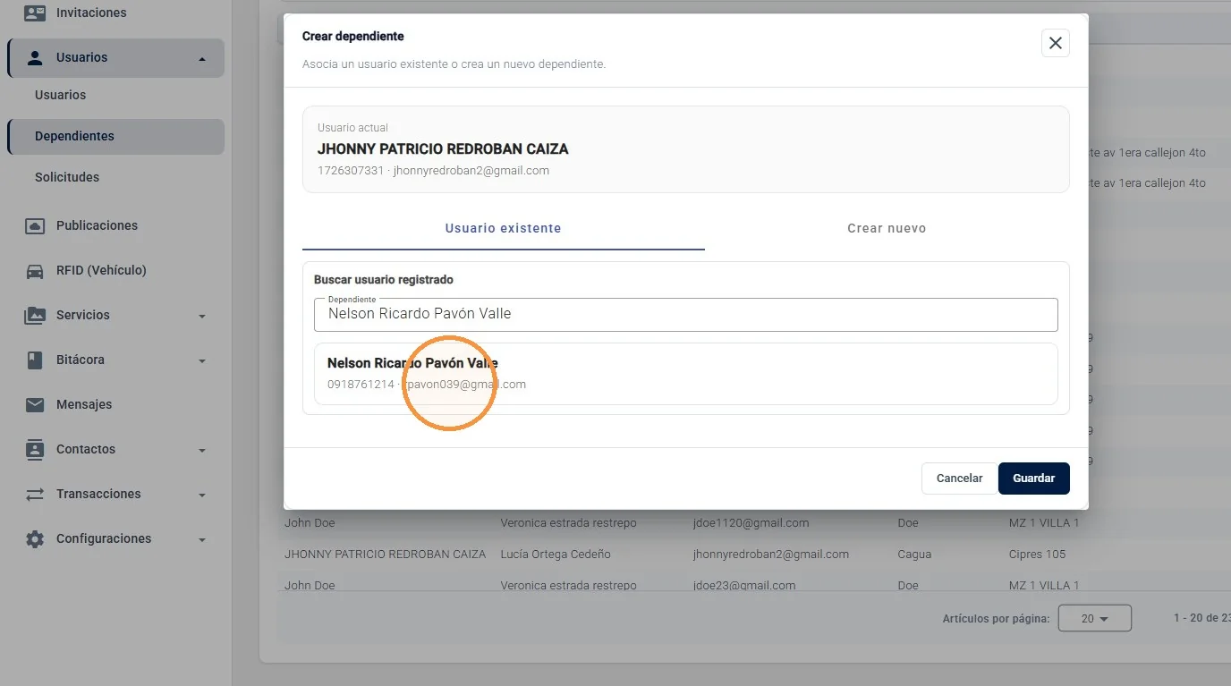This screenshot has width=1231, height=686.
Task: Collapse the Usuarios menu arrow
Action: 202,59
